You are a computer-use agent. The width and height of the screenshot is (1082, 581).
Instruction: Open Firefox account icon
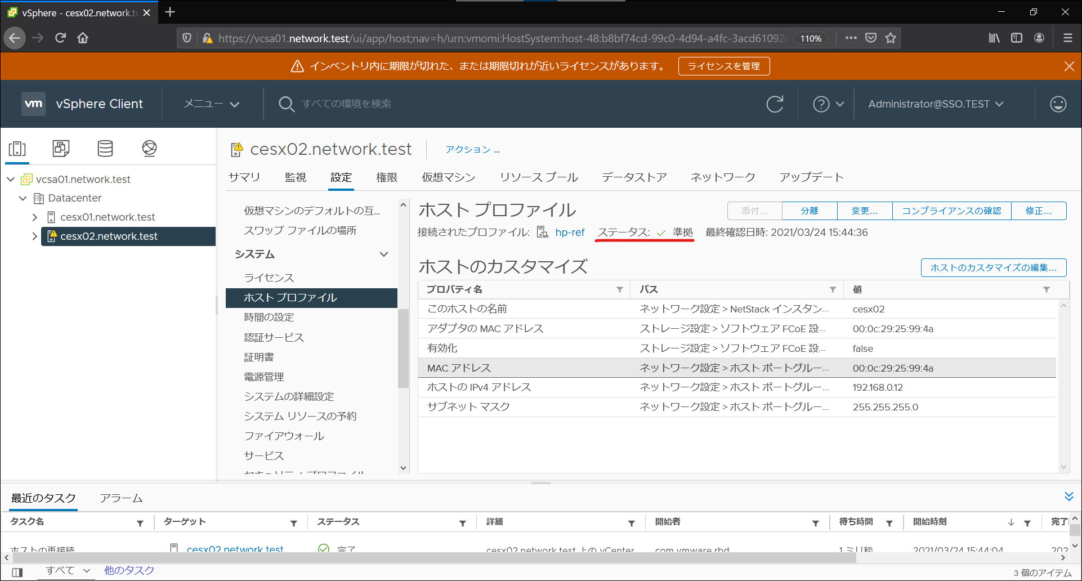1039,38
